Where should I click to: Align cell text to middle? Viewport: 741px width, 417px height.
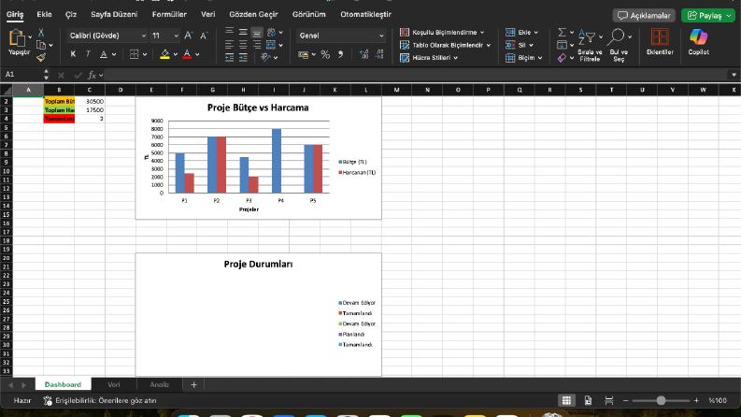(243, 32)
